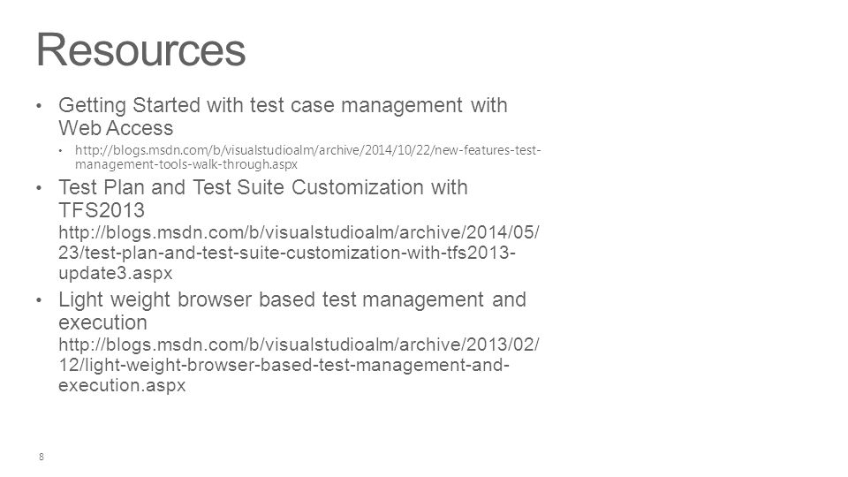Select the Getting Started with test case management heading
The height and width of the screenshot is (477, 848).
pyautogui.click(x=283, y=117)
